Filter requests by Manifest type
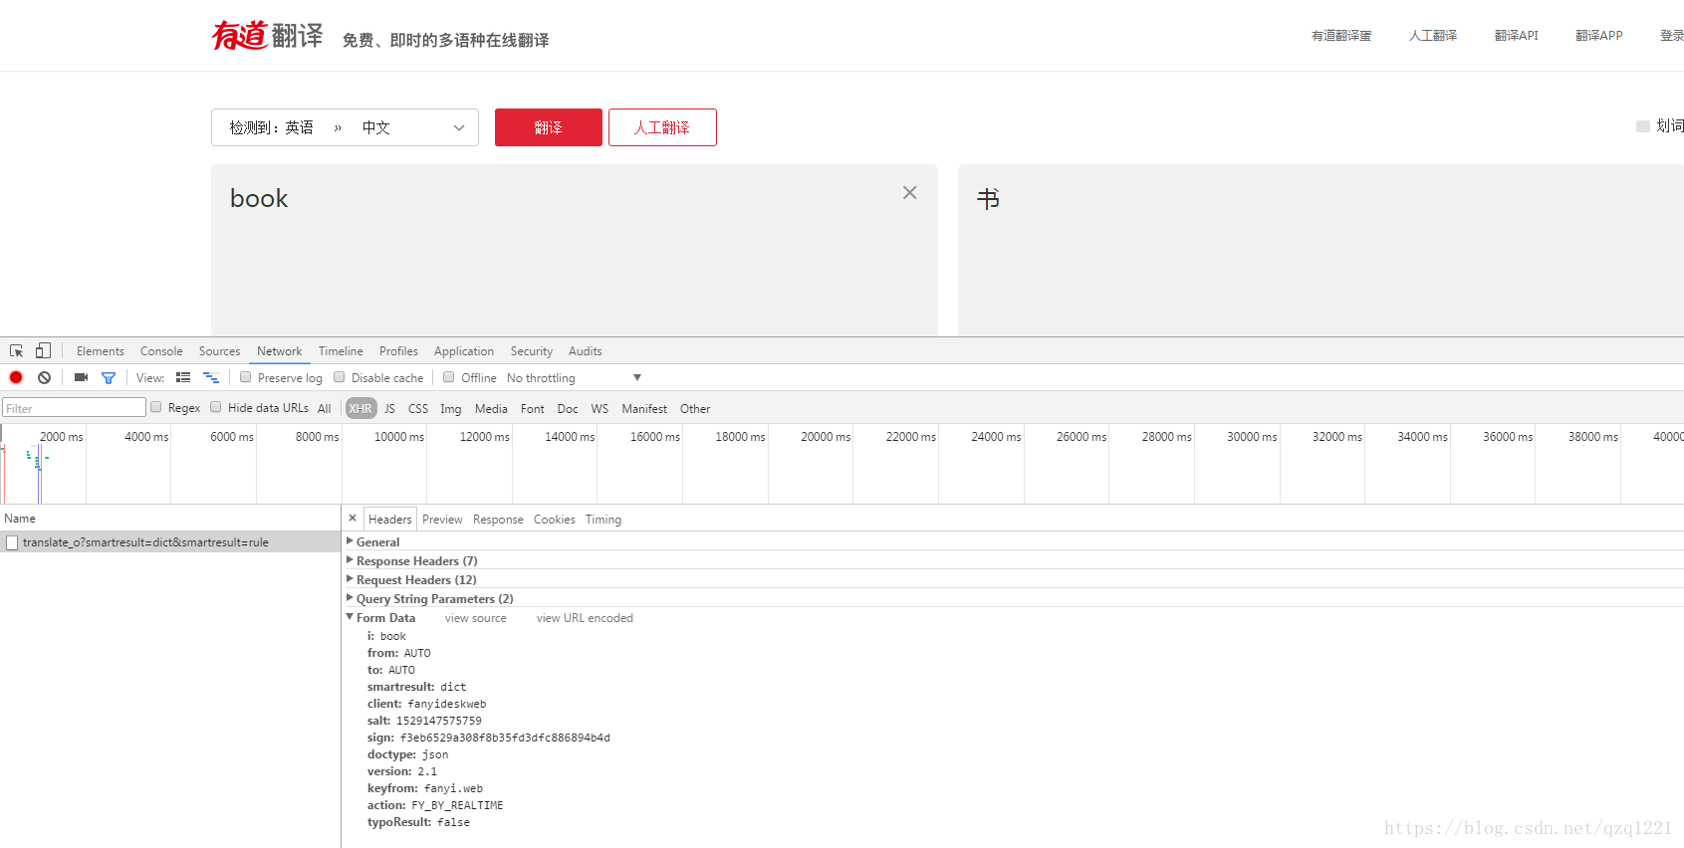This screenshot has height=848, width=1684. 644,409
